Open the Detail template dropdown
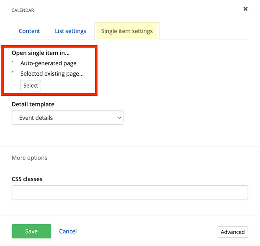The width and height of the screenshot is (260, 246). pos(67,118)
